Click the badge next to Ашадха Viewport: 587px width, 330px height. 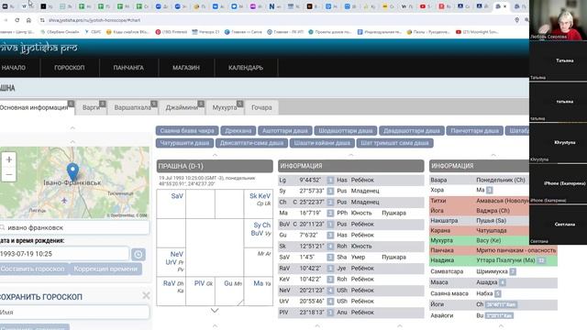[503, 282]
